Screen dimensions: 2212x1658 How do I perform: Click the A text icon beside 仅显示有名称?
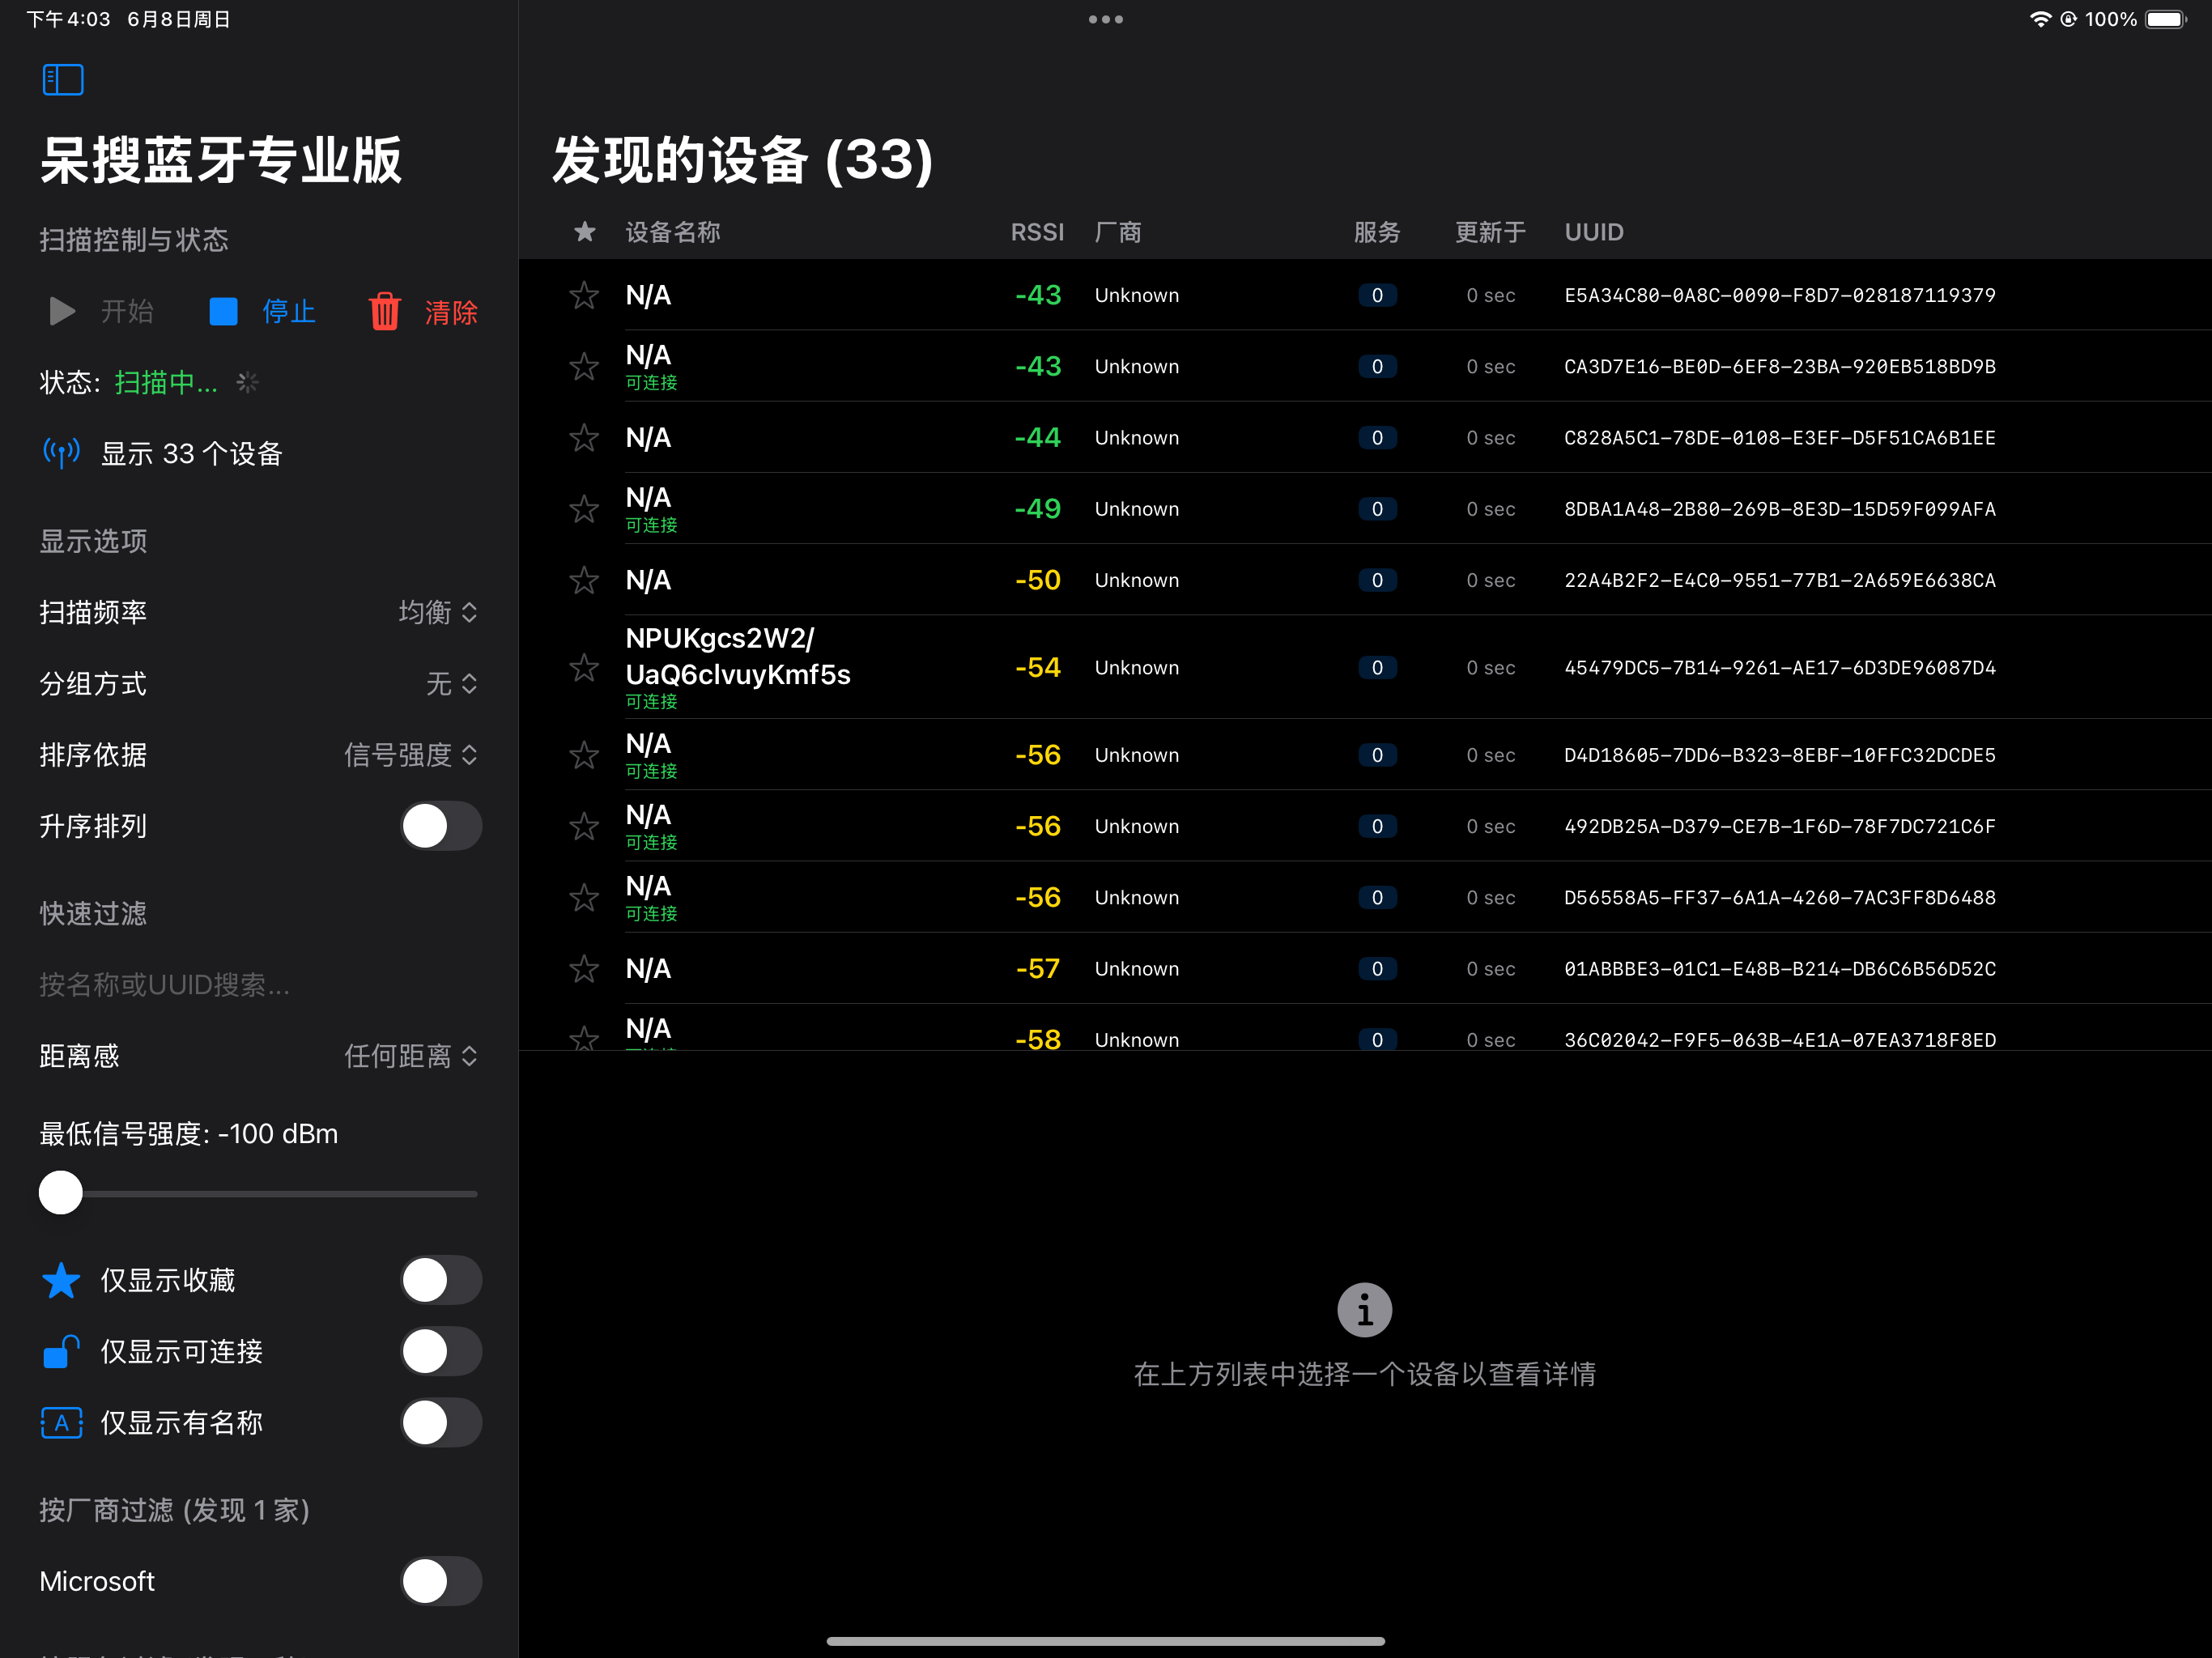click(x=61, y=1422)
